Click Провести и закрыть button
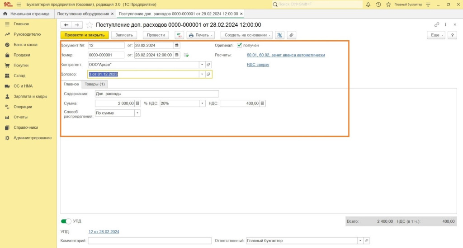Image resolution: width=463 pixels, height=248 pixels. pos(85,35)
